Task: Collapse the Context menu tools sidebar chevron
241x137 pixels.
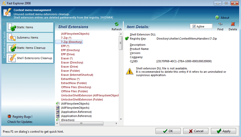Action: pyautogui.click(x=4, y=24)
